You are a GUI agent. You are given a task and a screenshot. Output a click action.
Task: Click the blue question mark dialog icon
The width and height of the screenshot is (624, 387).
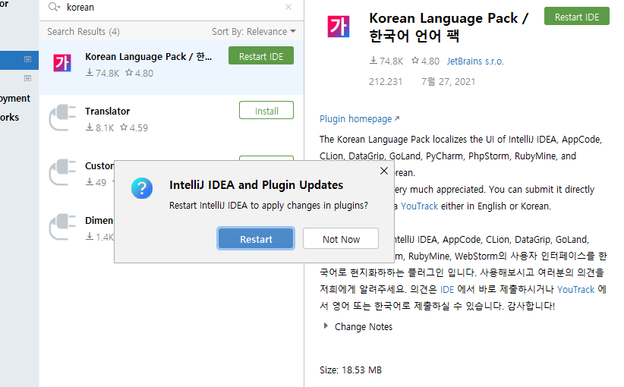point(142,188)
